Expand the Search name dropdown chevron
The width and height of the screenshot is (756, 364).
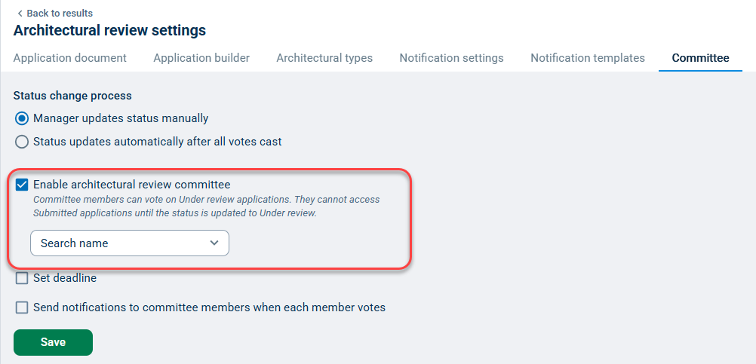[x=214, y=243]
